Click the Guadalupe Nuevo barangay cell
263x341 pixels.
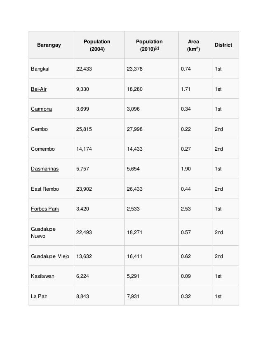pyautogui.click(x=52, y=232)
